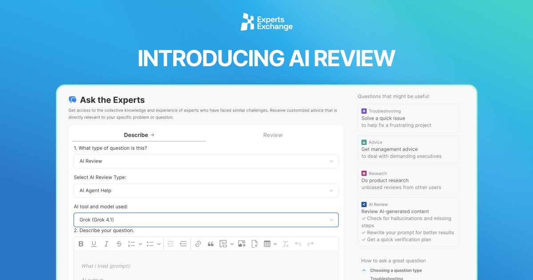Click the '2. Describe your question.' label
This screenshot has width=533, height=280.
(x=104, y=231)
